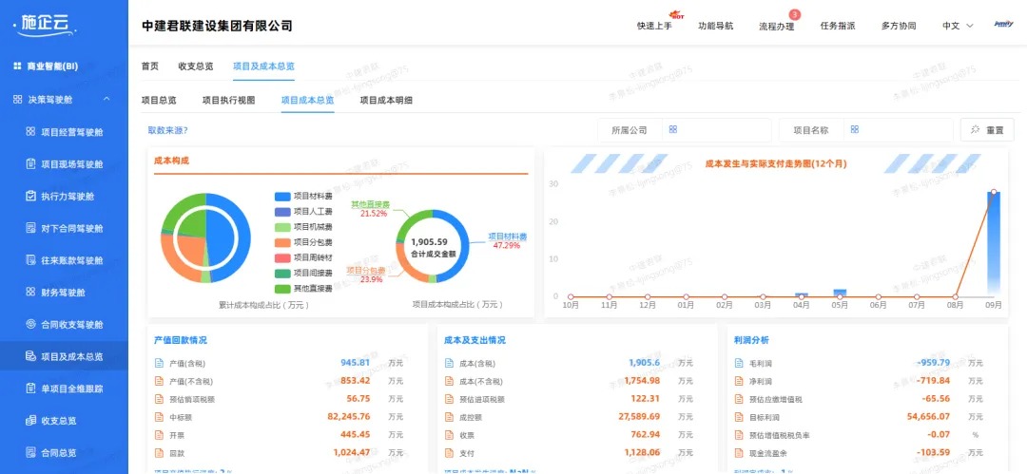This screenshot has height=474, width=1027.
Task: Open the 中文 language dropdown
Action: click(x=957, y=26)
